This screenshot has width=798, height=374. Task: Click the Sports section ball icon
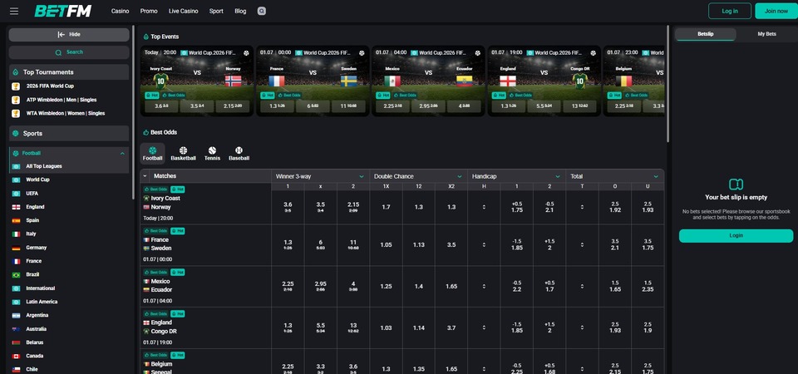point(16,133)
